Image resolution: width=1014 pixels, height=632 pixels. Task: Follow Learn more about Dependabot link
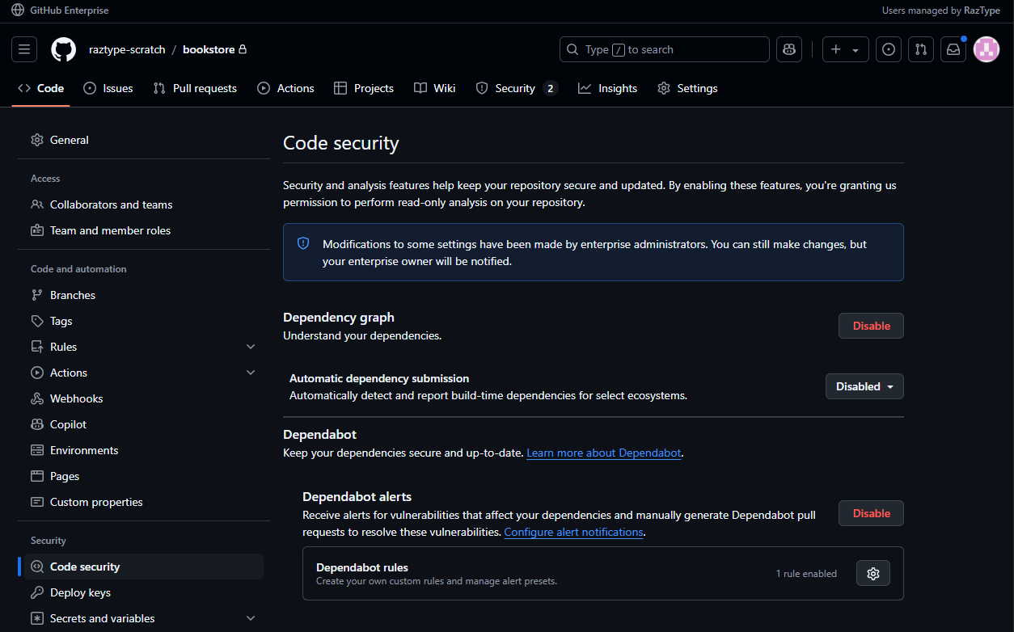pyautogui.click(x=604, y=453)
